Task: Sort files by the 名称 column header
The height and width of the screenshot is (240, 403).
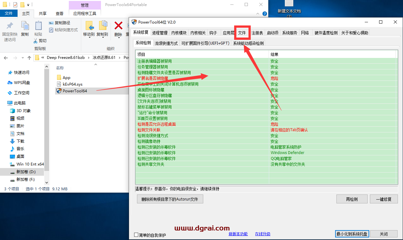Action: tap(60, 68)
